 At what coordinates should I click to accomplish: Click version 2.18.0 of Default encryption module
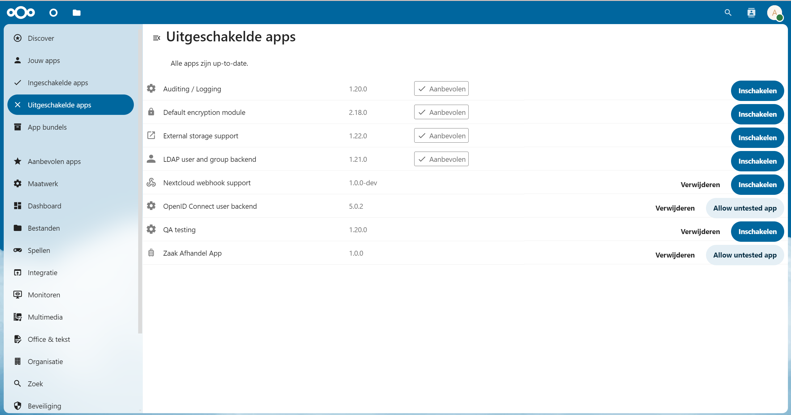pyautogui.click(x=358, y=112)
